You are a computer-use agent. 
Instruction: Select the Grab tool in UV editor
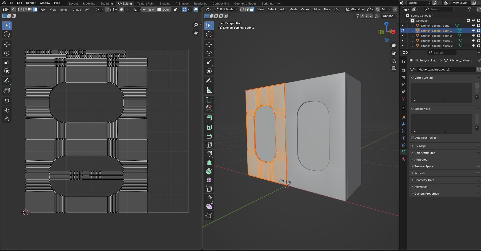click(x=7, y=101)
